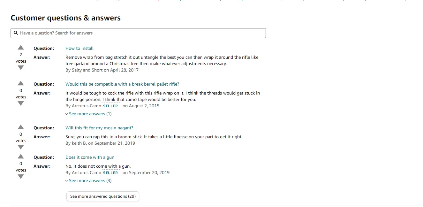423x207 pixels.
Task: Downvote the break barrel pellet rifle question
Action: [21, 103]
